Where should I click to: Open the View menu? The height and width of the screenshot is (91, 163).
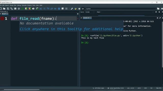37,5
